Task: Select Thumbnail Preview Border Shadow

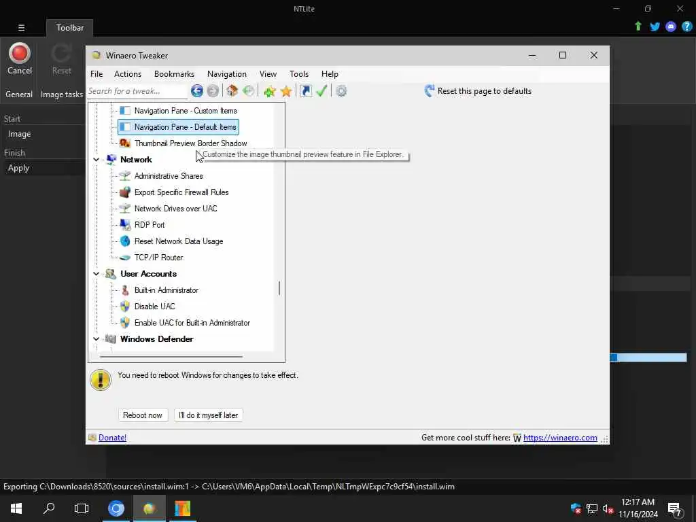Action: tap(190, 143)
